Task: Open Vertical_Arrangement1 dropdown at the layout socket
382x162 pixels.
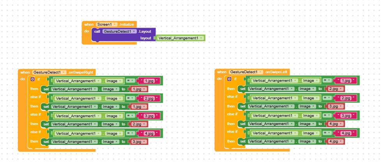Action: [x=180, y=38]
